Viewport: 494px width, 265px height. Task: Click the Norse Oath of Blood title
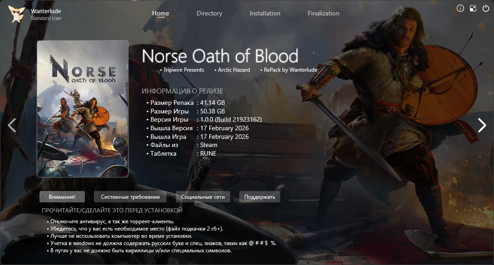point(220,56)
